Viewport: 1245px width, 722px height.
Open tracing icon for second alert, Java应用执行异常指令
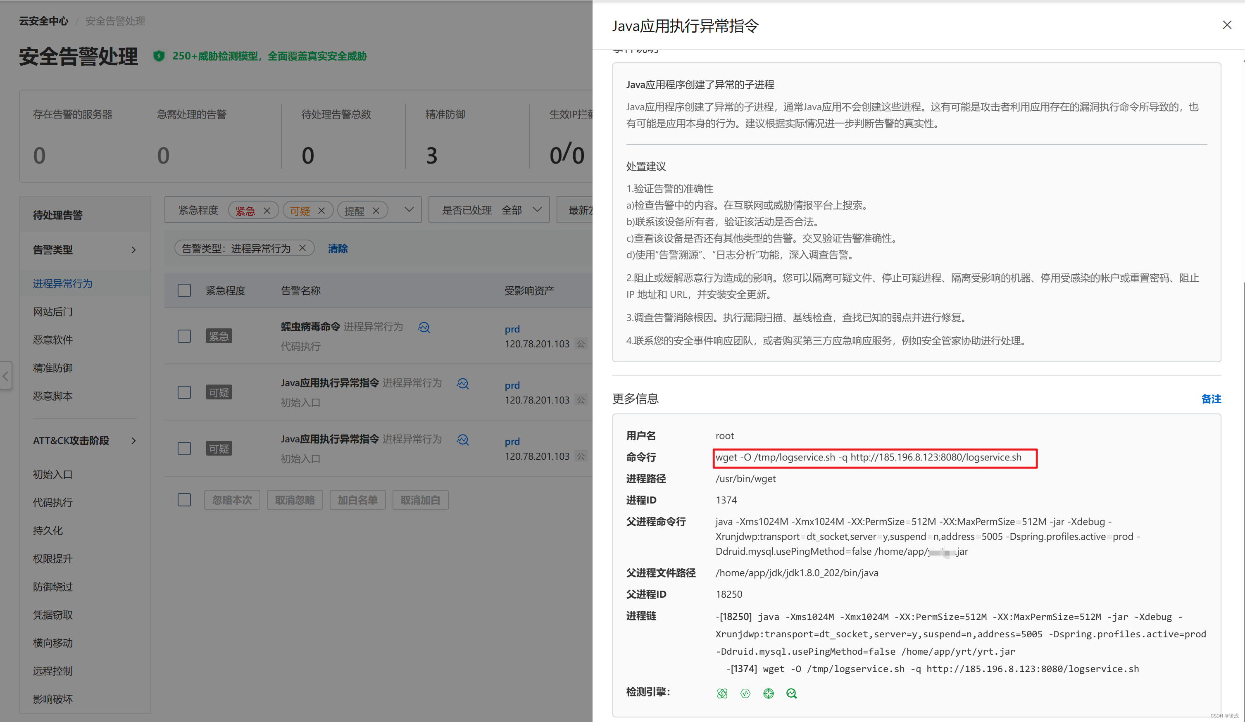463,383
